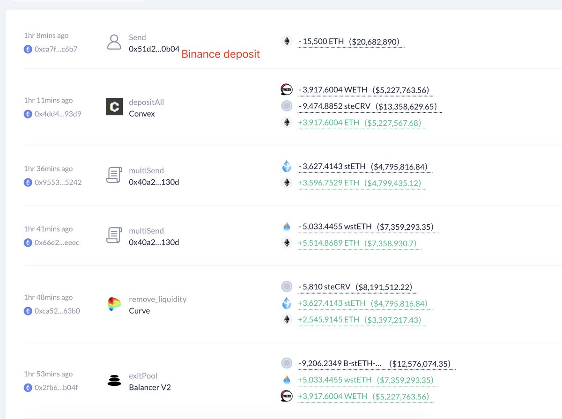Image resolution: width=562 pixels, height=419 pixels.
Task: Click the 1hr 53mins ago timestamp
Action: click(48, 374)
